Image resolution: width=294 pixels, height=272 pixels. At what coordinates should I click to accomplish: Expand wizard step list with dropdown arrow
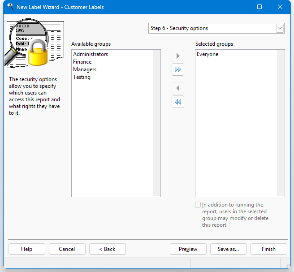tap(280, 28)
